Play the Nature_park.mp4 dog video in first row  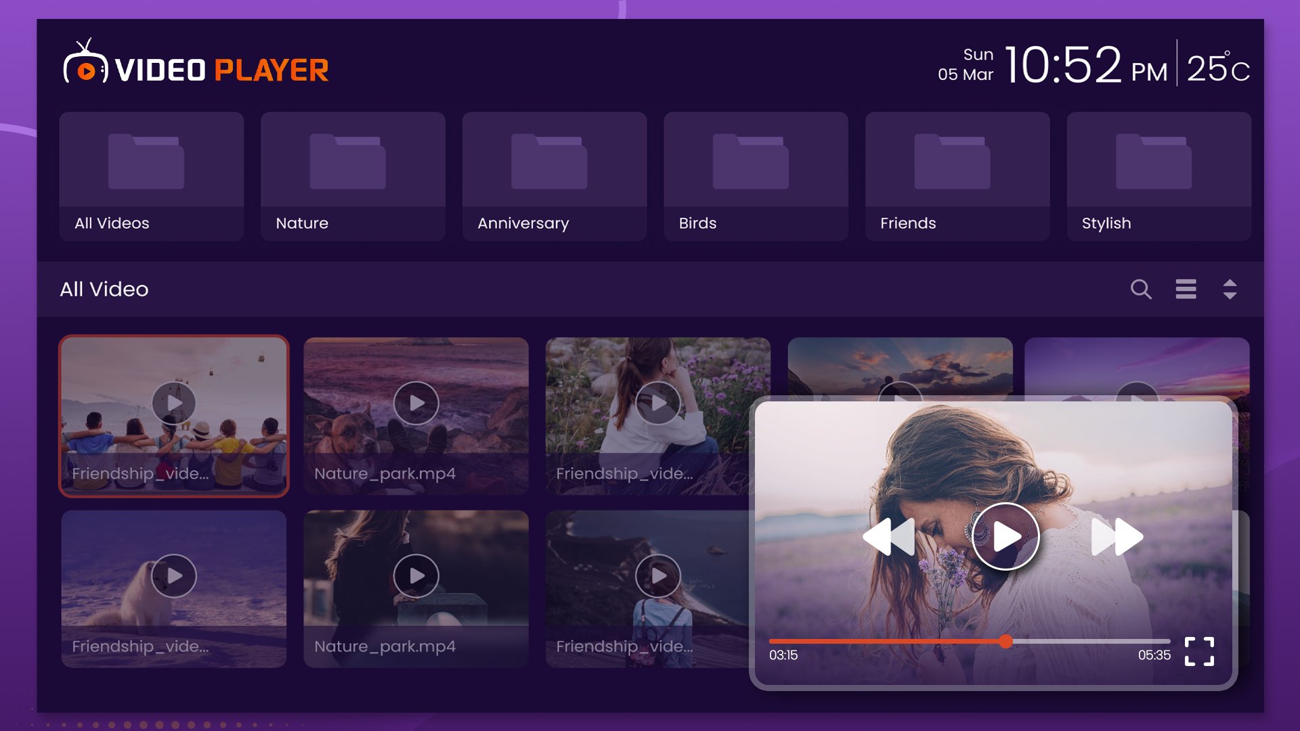pyautogui.click(x=416, y=403)
